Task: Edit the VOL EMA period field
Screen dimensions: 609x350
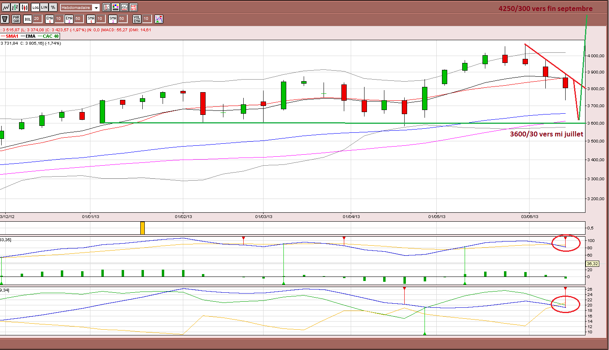Action: (147, 19)
